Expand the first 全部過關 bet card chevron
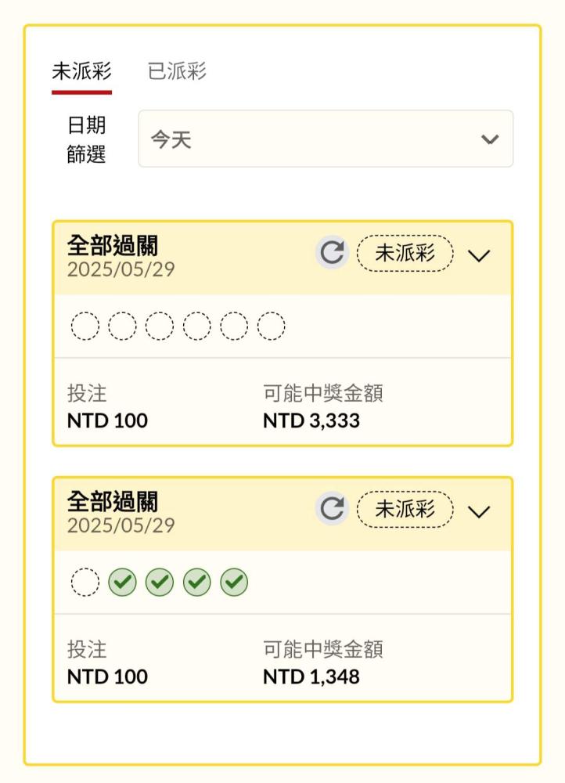Viewport: 565px width, 783px height. [478, 255]
